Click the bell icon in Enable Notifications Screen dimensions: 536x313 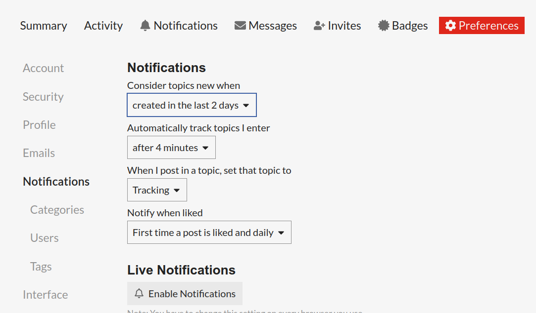coord(139,294)
